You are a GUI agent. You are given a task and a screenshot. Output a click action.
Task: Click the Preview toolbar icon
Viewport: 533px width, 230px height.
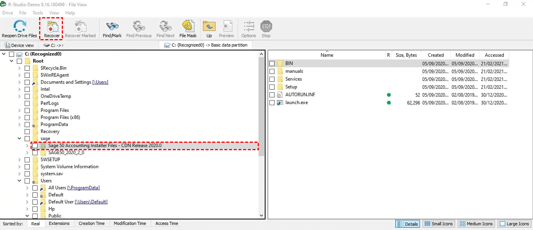226,26
